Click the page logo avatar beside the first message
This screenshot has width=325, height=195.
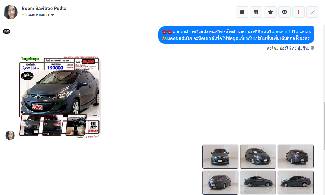[x=6, y=31]
